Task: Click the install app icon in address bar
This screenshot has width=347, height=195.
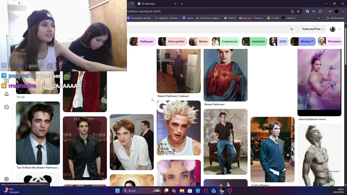Action: [x=292, y=11]
